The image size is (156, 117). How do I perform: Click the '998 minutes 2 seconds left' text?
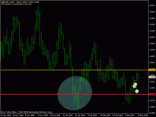tap(16, 4)
